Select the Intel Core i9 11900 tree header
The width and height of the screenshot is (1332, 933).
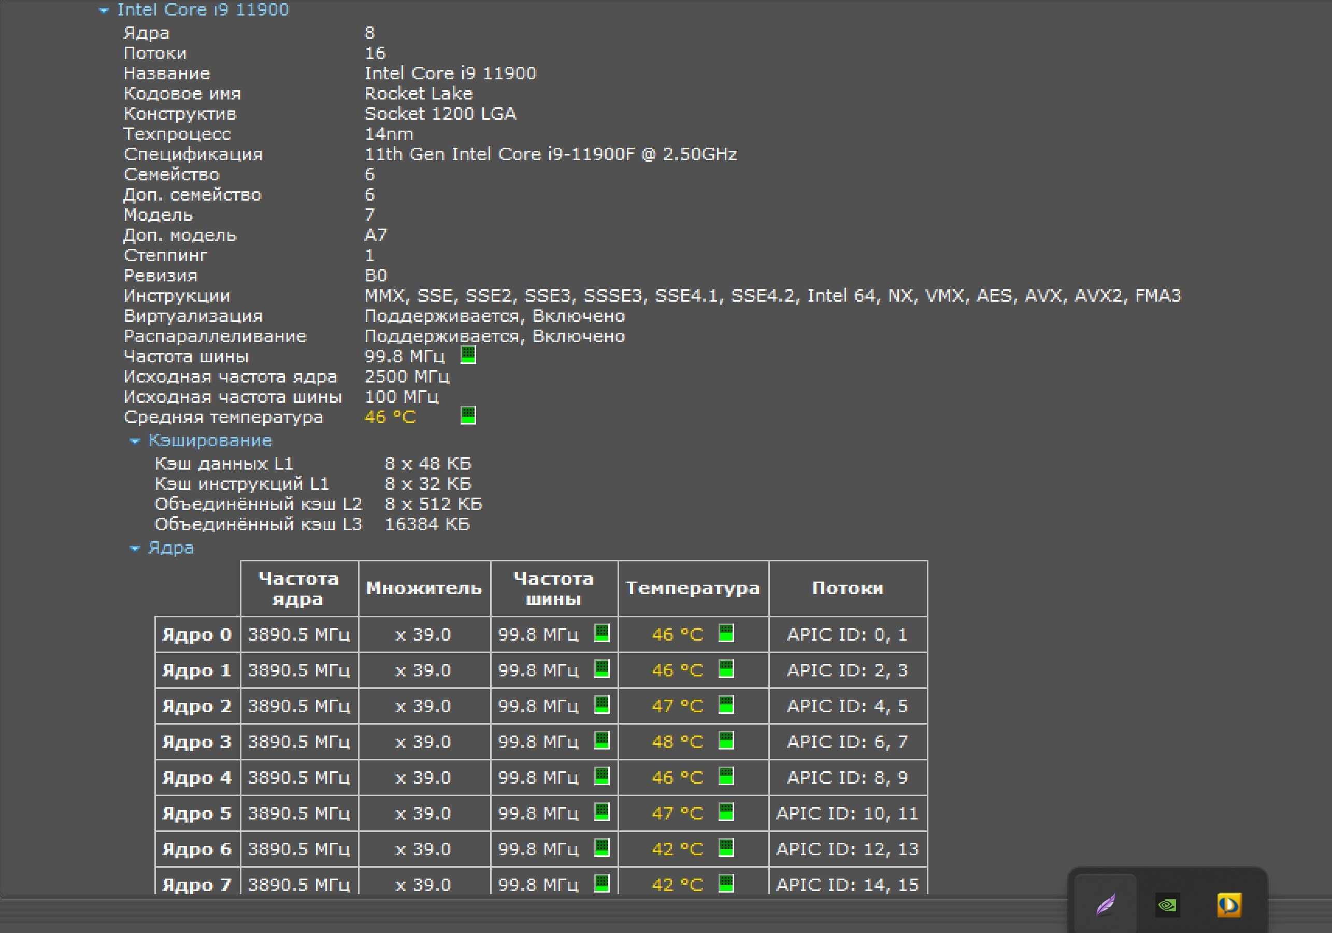coord(203,10)
